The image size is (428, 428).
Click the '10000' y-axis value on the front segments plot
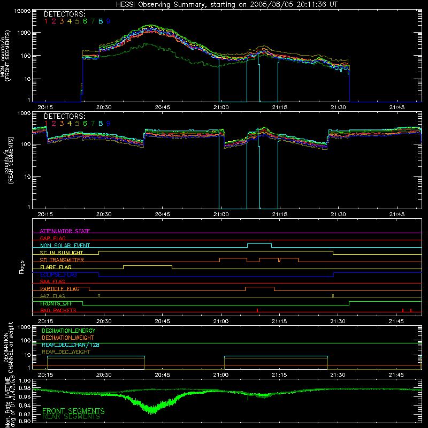click(22, 11)
